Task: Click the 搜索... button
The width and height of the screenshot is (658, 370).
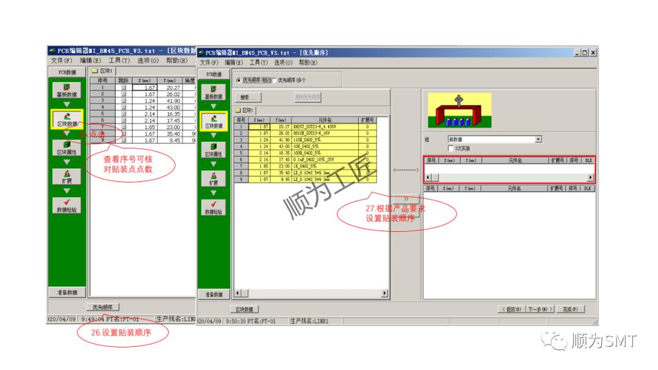Action: click(247, 97)
